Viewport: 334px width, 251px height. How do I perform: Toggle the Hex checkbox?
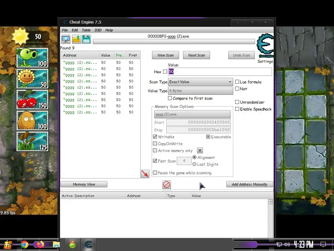(165, 72)
